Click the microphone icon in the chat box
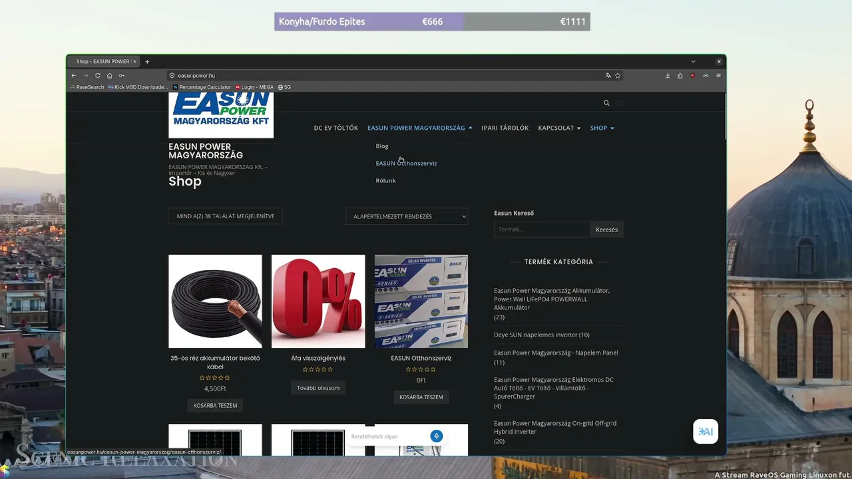The image size is (852, 479). coord(437,436)
